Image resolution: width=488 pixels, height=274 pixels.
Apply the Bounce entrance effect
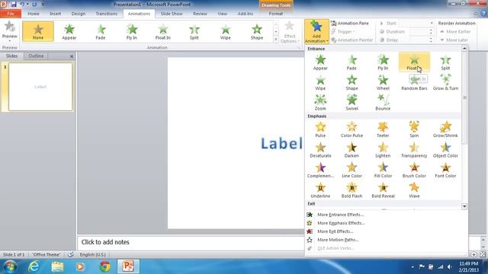click(383, 103)
